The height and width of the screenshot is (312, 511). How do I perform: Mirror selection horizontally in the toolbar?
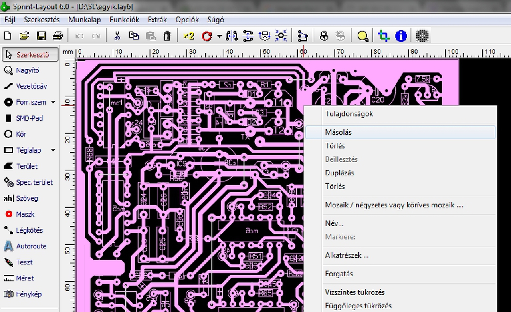(x=232, y=36)
